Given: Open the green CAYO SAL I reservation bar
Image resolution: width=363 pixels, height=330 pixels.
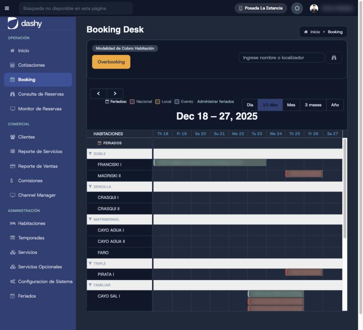Looking at the screenshot, I should point(276,294).
